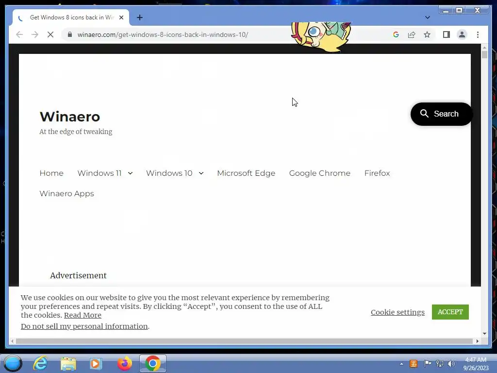Open Cookie settings link
The height and width of the screenshot is (373, 497).
[398, 312]
